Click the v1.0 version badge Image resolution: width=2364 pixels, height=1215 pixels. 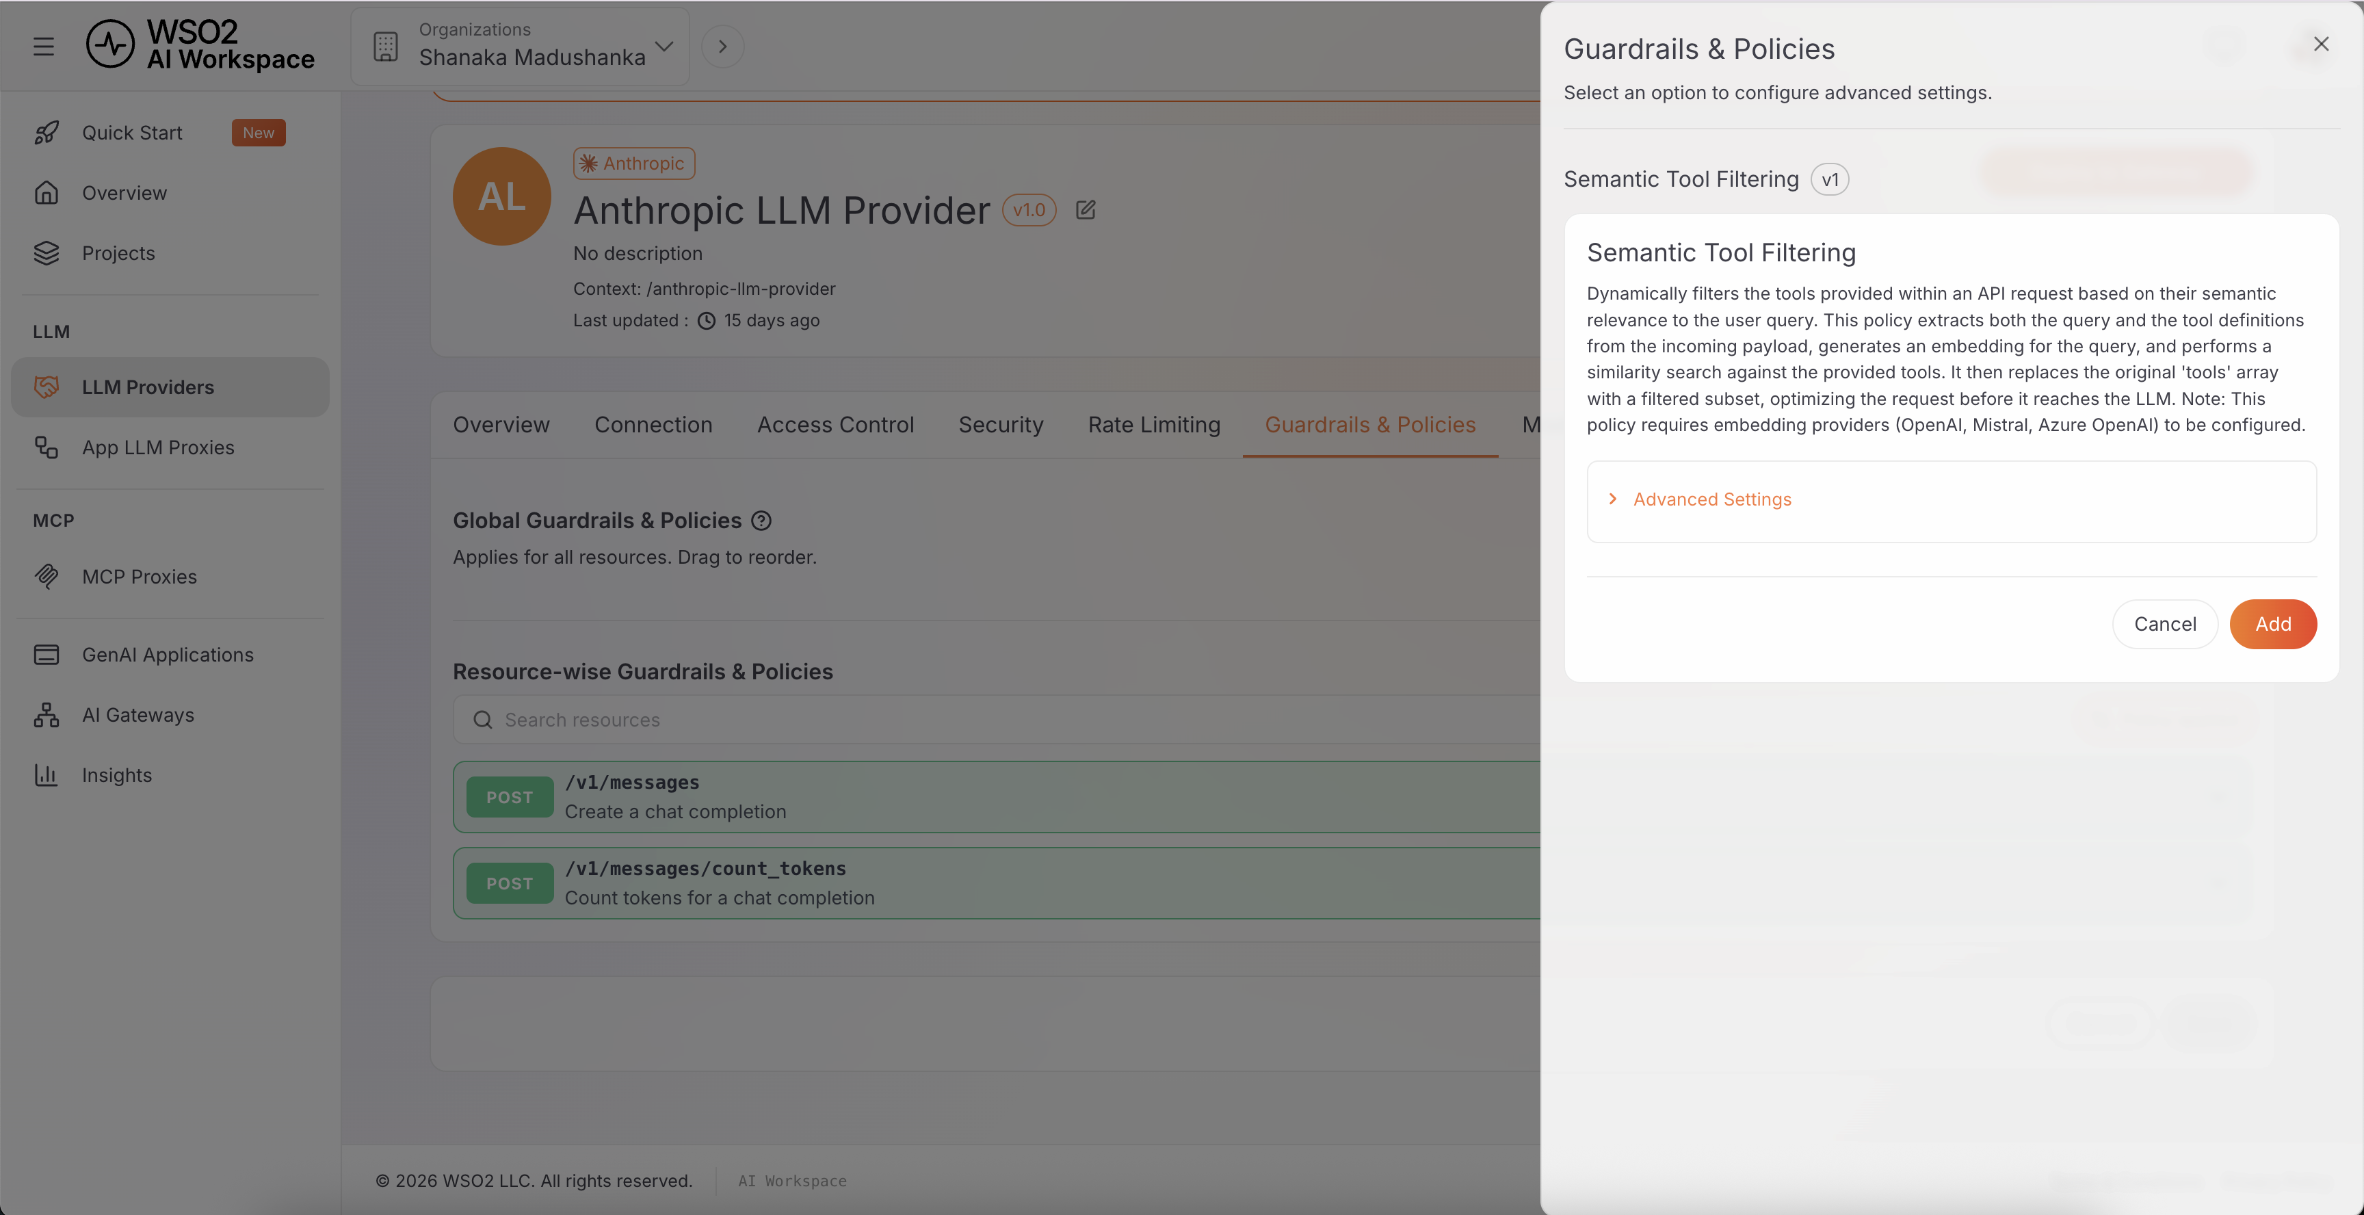[1029, 209]
